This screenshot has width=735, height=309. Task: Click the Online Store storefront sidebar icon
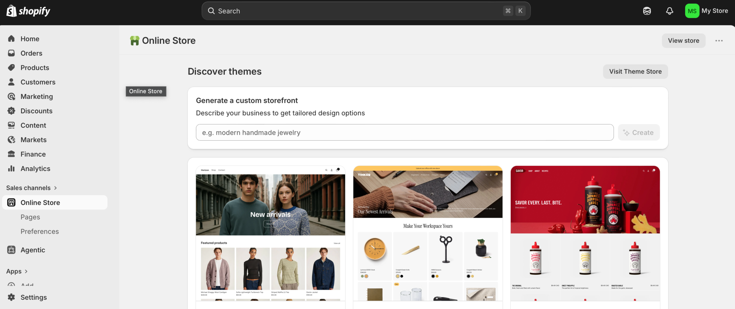11,202
